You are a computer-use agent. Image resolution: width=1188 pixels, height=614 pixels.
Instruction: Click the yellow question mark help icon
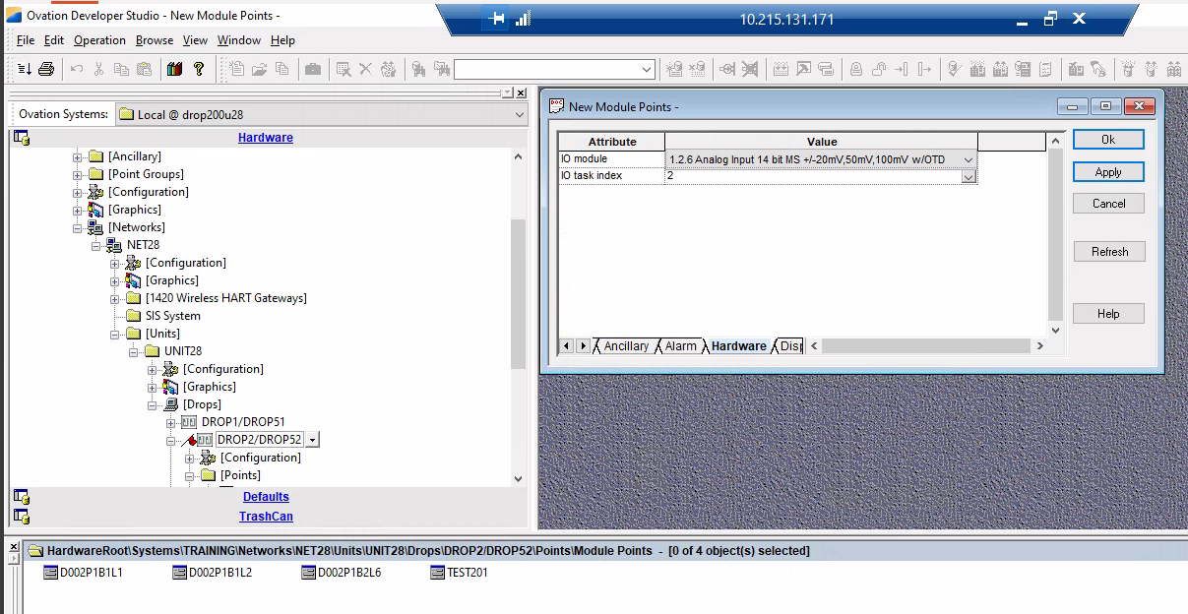point(199,69)
